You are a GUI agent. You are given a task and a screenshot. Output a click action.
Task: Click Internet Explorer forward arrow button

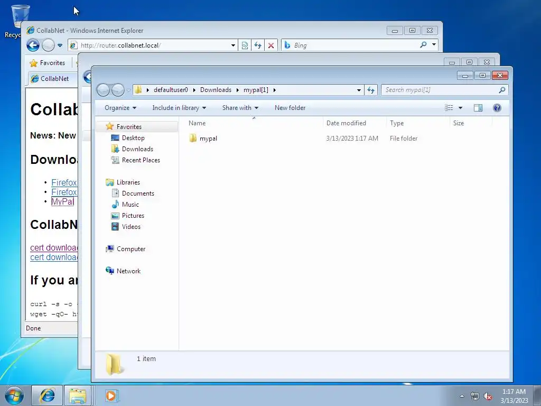pos(48,45)
